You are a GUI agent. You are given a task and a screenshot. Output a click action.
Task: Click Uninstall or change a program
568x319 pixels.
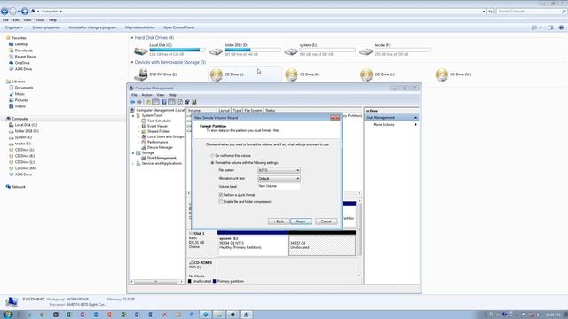(92, 27)
